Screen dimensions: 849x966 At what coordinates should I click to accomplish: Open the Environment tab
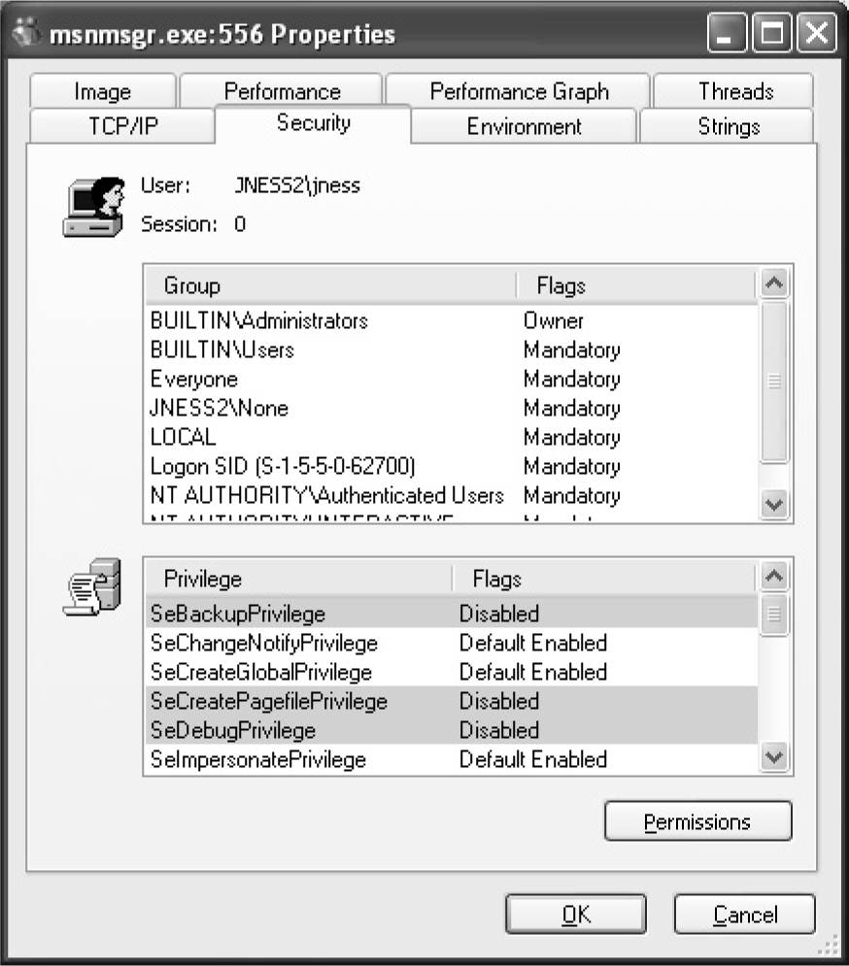[x=524, y=127]
